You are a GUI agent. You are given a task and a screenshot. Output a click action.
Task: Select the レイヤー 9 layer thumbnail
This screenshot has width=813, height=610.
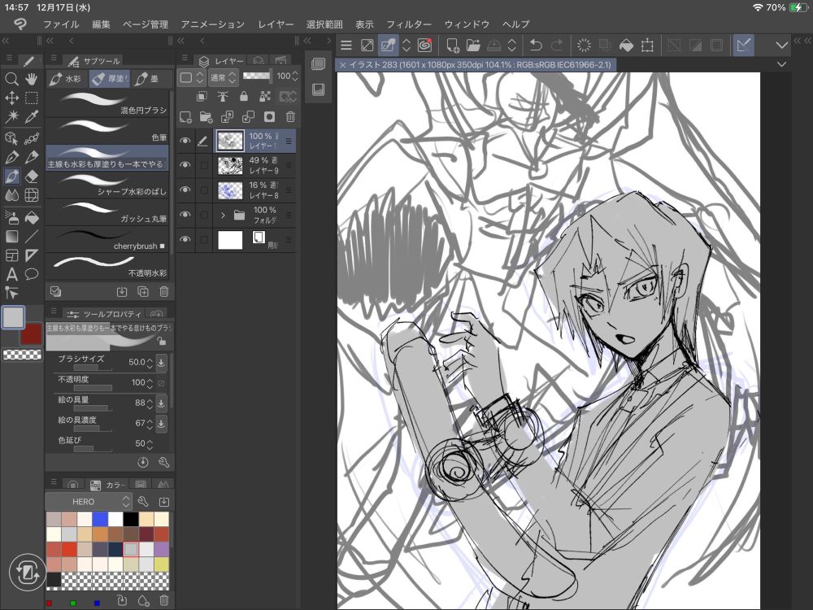pyautogui.click(x=231, y=165)
